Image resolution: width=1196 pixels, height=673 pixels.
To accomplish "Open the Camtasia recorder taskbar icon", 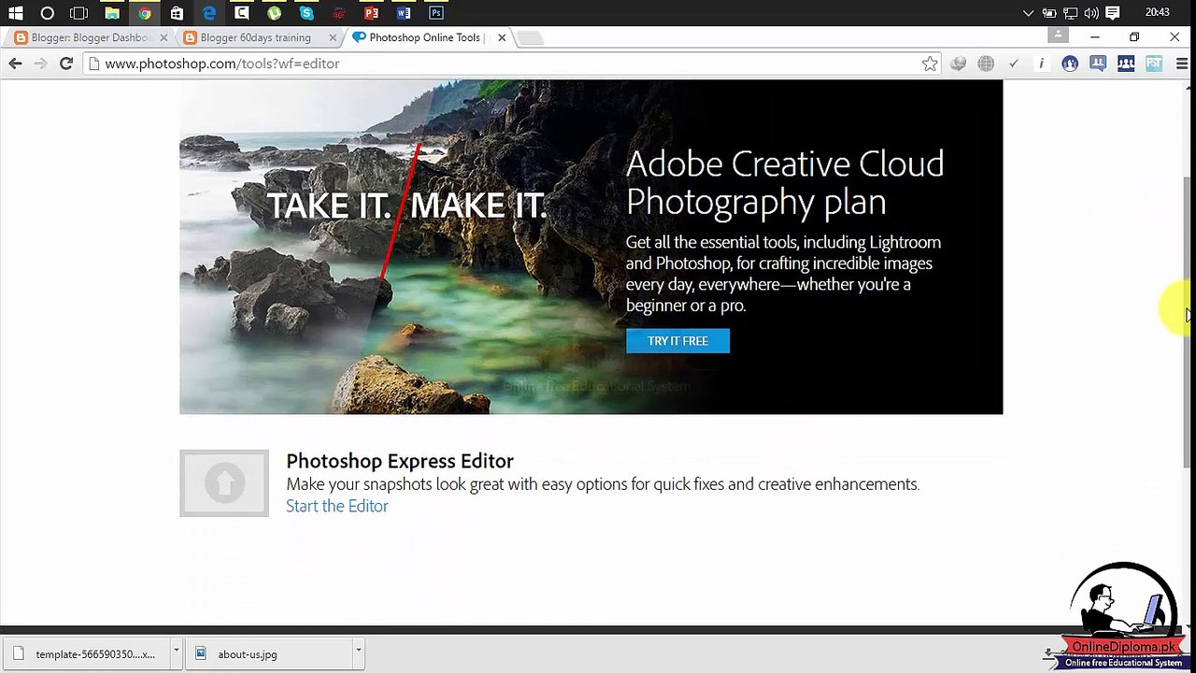I will (242, 13).
